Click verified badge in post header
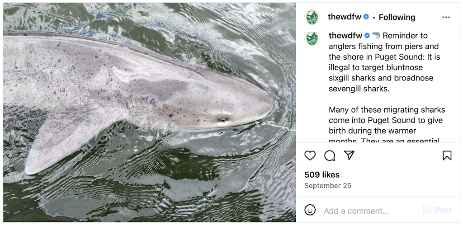This screenshot has height=226, width=463. click(366, 17)
